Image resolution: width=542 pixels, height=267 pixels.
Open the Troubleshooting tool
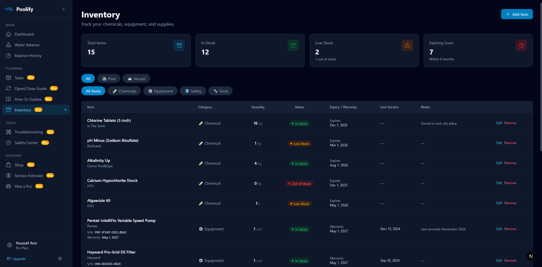[x=36, y=132]
